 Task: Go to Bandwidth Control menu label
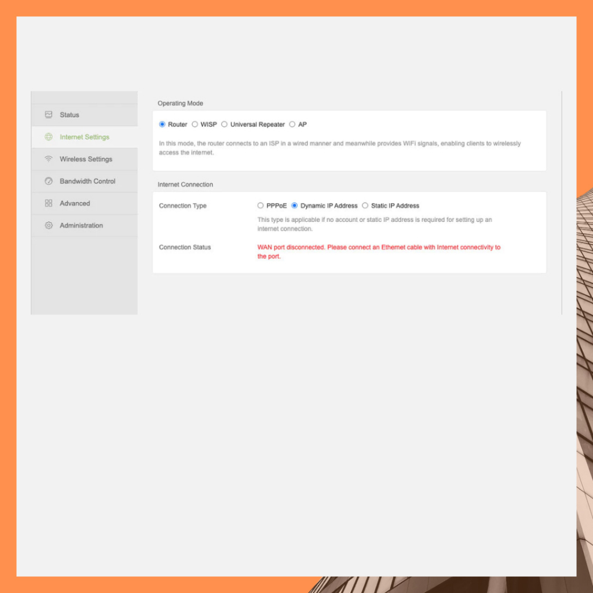pos(87,181)
